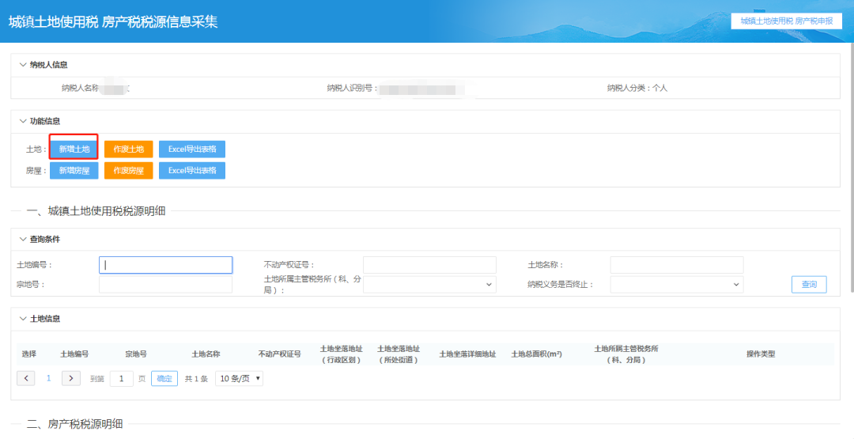Go to next page arrow

pos(71,379)
